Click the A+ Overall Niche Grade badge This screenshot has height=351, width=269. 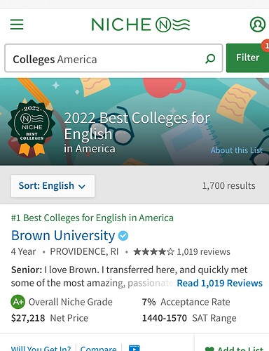point(18,302)
